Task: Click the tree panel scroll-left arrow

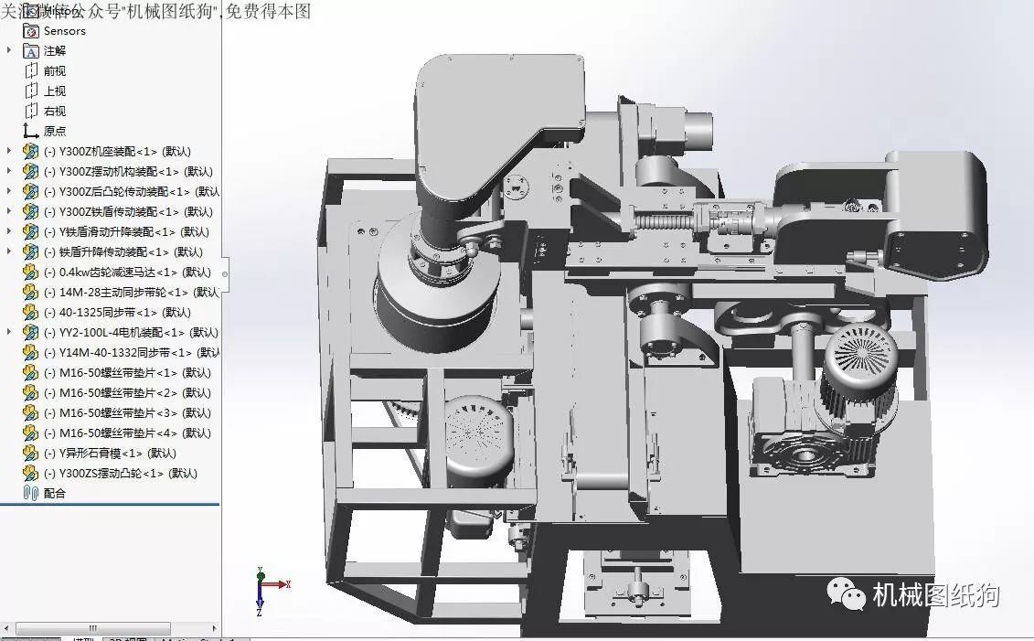Action: coord(6,628)
